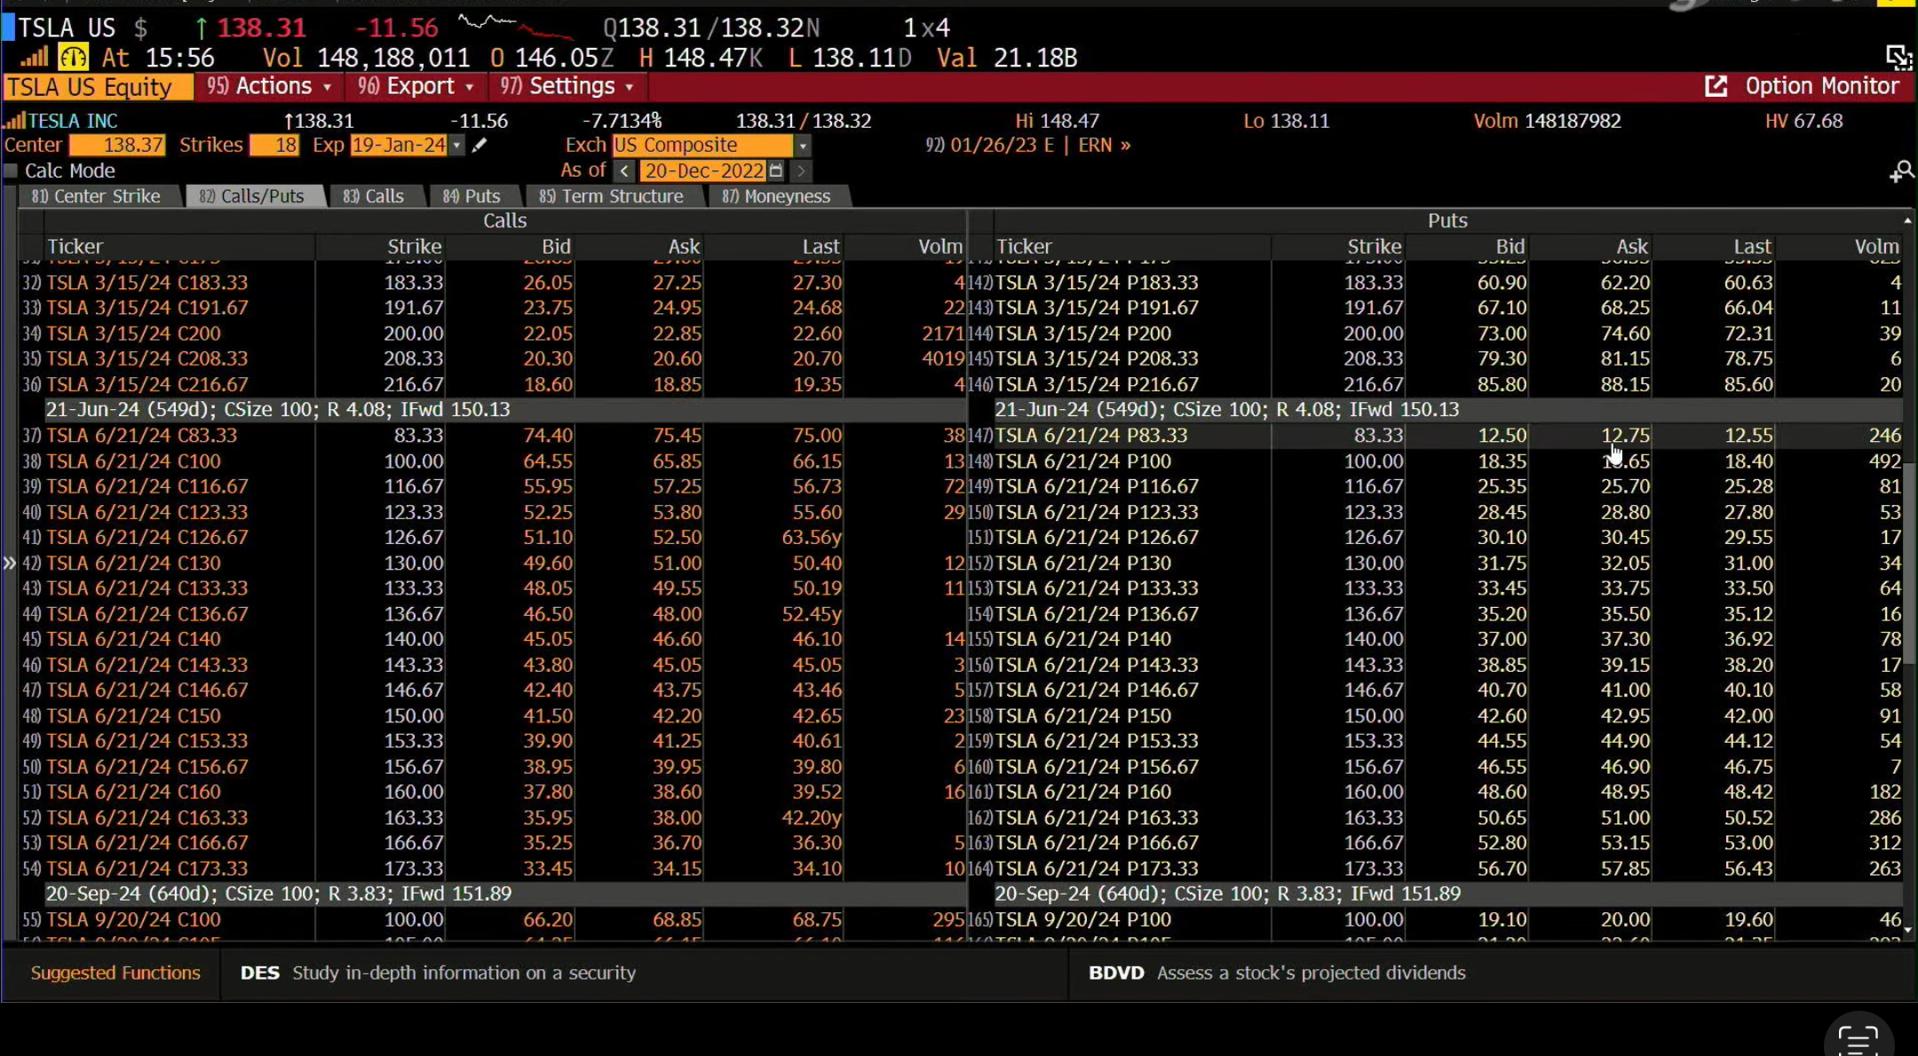Click the Suggested Functions label
This screenshot has width=1918, height=1056.
point(115,973)
